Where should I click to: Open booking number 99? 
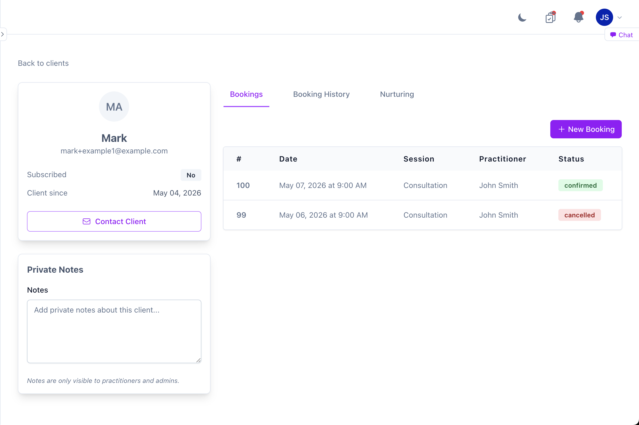click(241, 215)
